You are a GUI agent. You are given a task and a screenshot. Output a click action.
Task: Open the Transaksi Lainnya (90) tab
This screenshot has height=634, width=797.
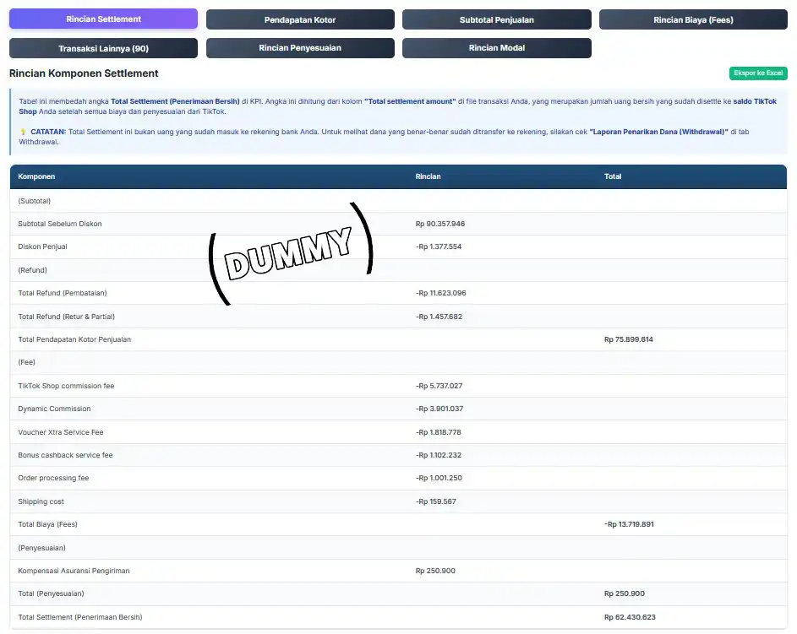[x=103, y=48]
